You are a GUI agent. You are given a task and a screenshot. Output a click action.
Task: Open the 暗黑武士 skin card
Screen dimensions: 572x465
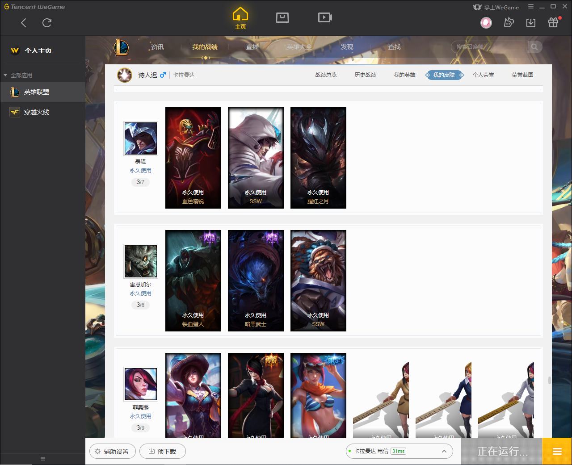coord(256,281)
